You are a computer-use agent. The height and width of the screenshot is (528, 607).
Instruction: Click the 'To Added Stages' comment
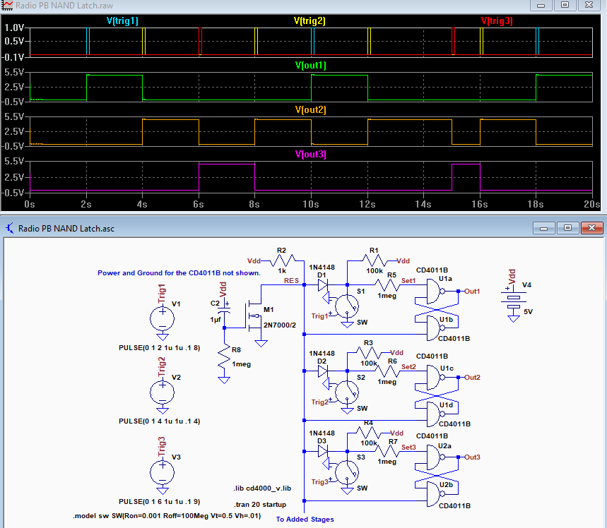pyautogui.click(x=305, y=519)
